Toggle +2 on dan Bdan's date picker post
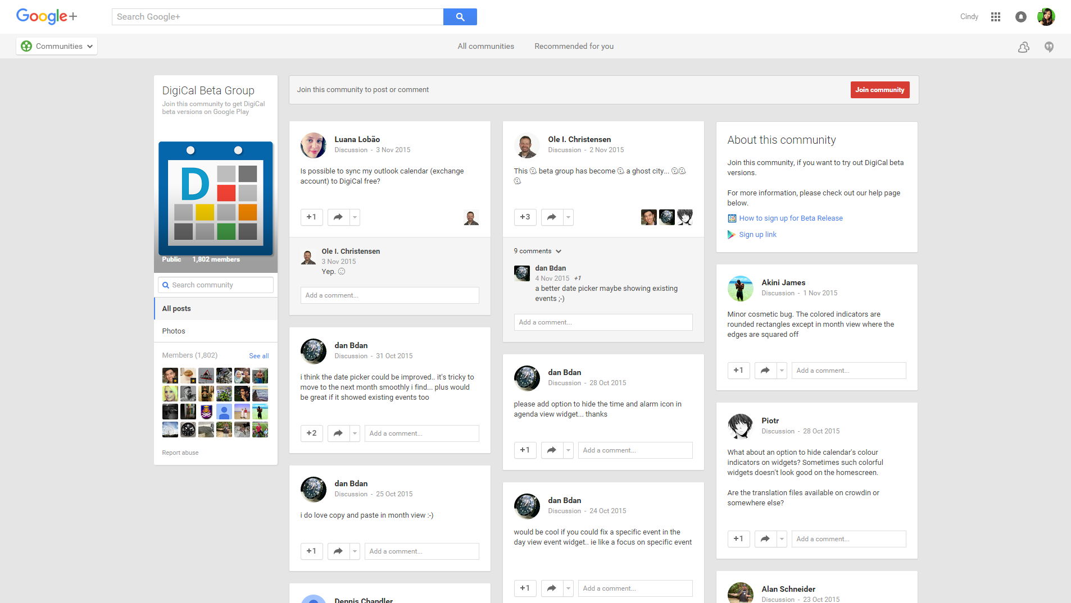This screenshot has width=1071, height=603. [x=311, y=433]
